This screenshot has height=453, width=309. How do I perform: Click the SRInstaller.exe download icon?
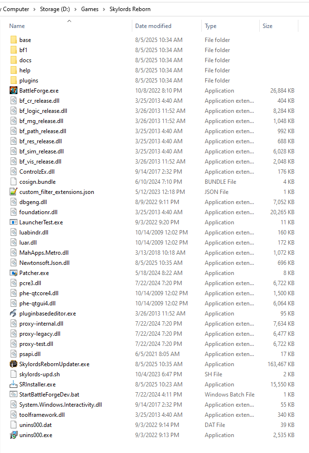point(14,384)
